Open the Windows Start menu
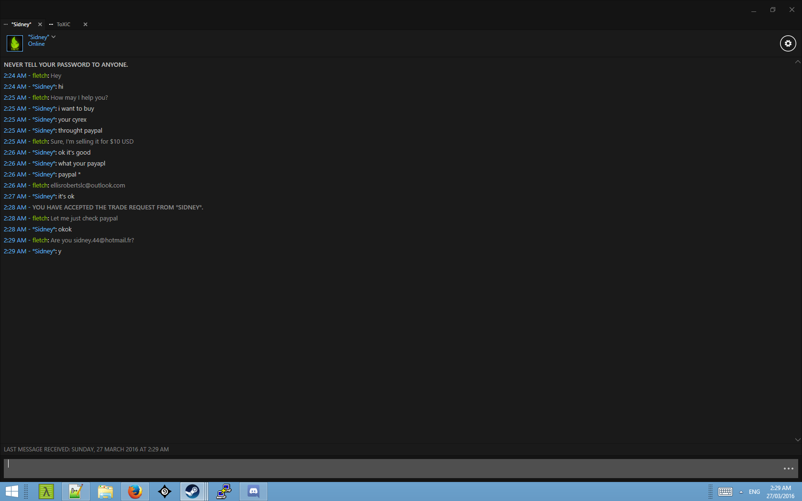802x501 pixels. point(12,491)
